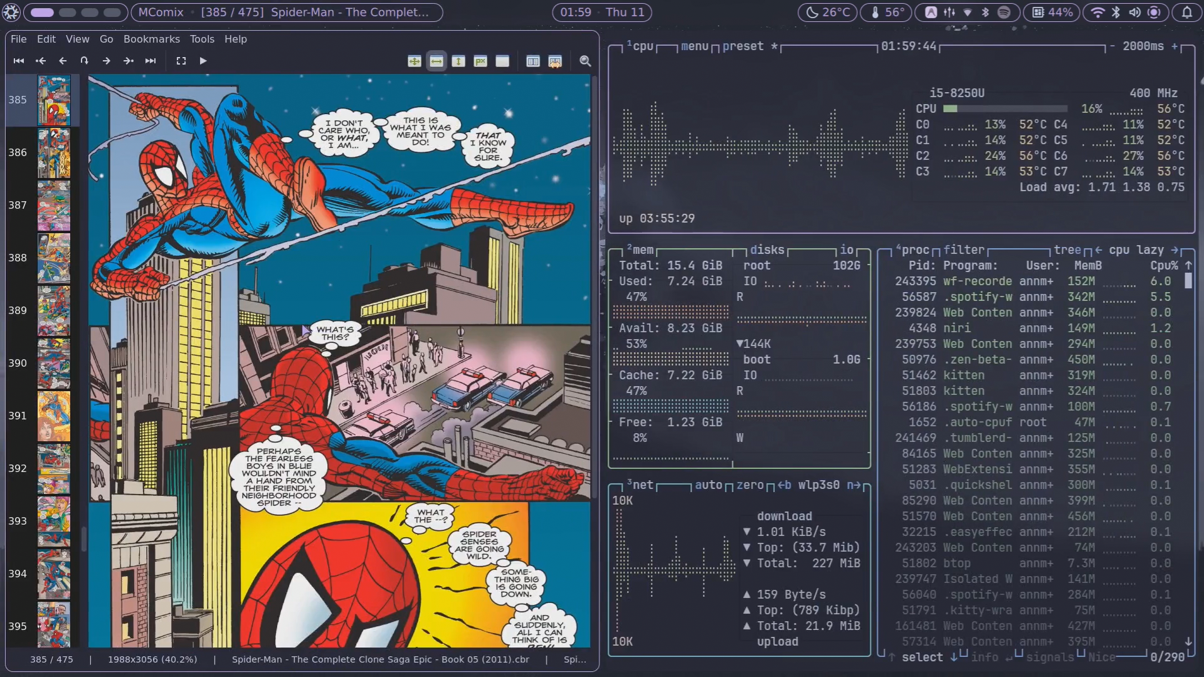Open the audio mixer sliders tray icon

[x=949, y=13]
